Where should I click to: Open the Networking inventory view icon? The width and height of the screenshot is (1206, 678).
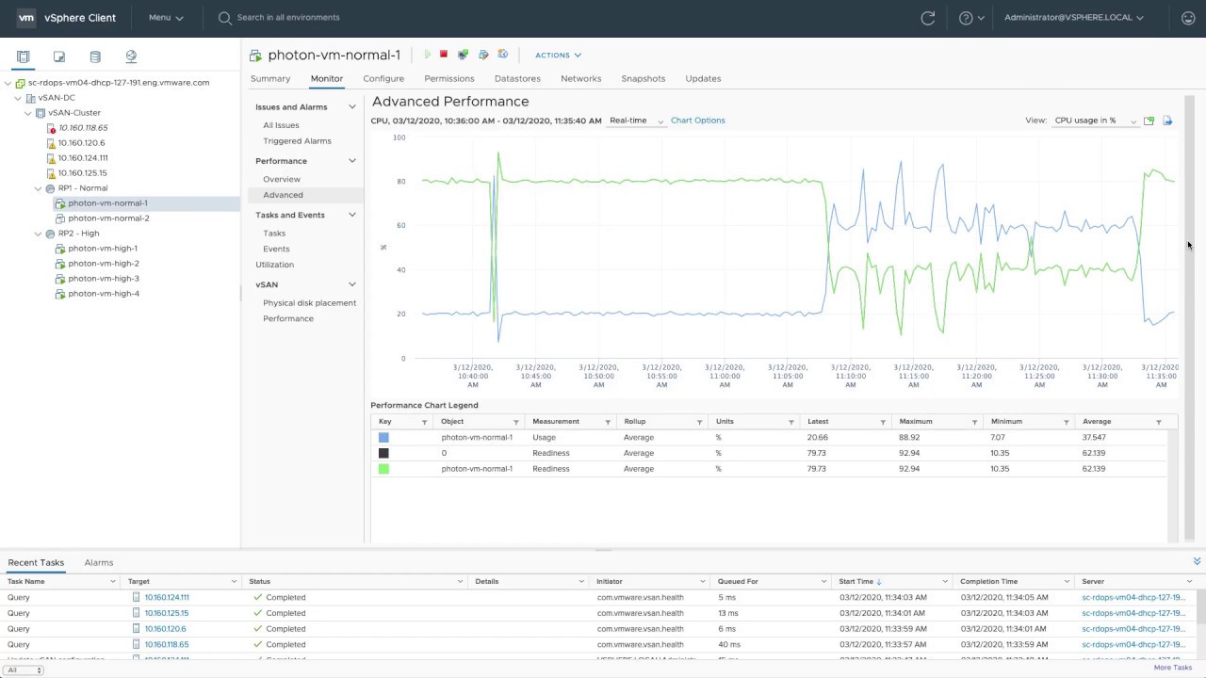pos(131,56)
